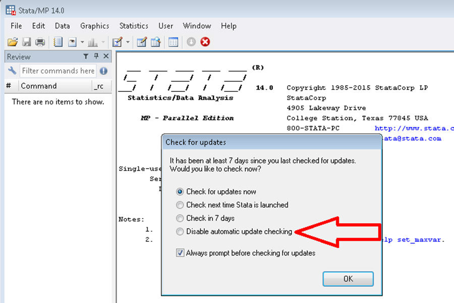This screenshot has width=454, height=303.
Task: Click the Check for updates dialog title
Action: click(x=196, y=142)
